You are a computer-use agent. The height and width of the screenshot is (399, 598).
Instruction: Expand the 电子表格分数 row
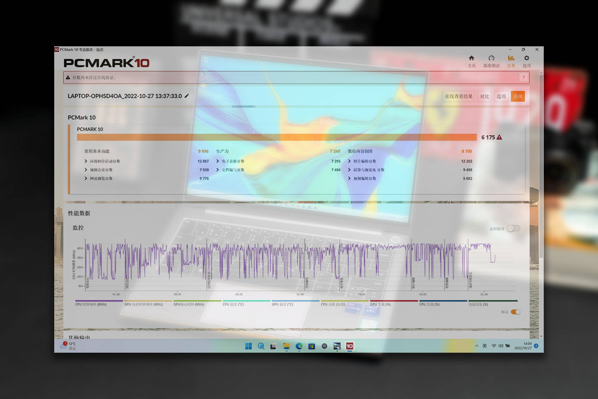point(218,161)
